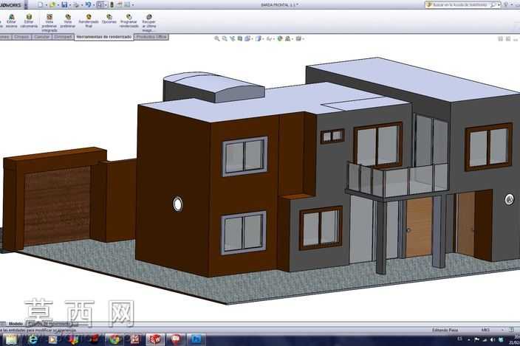The image size is (520, 346).
Task: Open Editar escena render tool
Action: coord(11,21)
